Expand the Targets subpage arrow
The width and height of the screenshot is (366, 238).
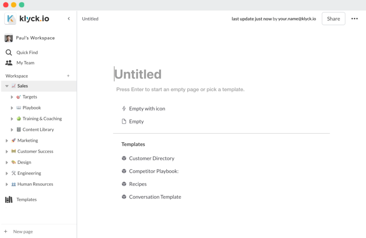[12, 97]
